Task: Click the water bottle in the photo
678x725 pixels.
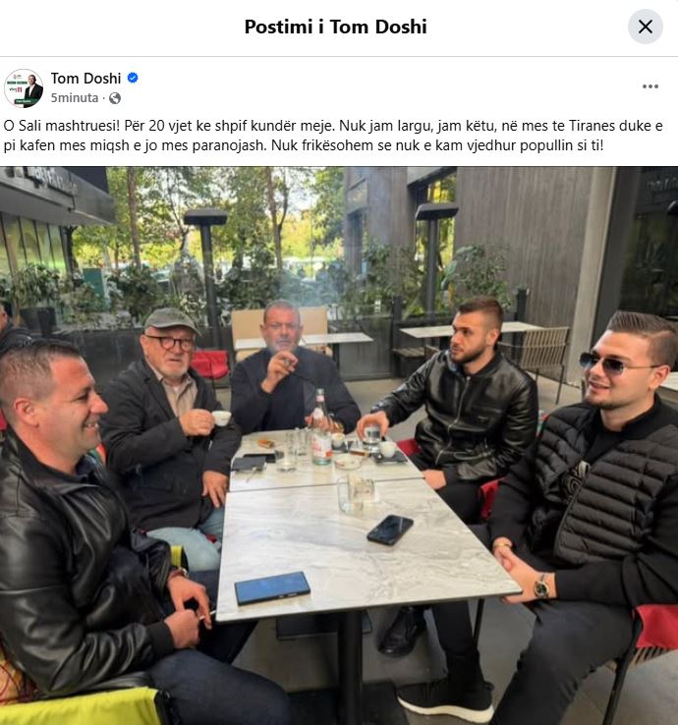Action: tap(321, 427)
